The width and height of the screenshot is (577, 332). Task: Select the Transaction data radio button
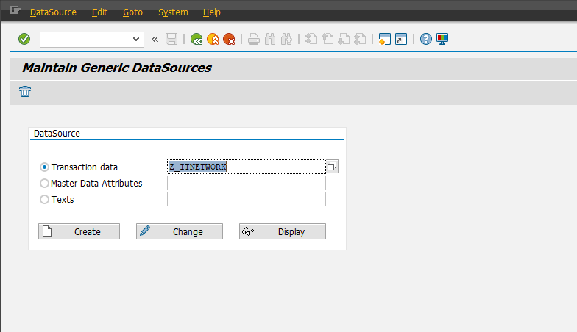tap(45, 167)
